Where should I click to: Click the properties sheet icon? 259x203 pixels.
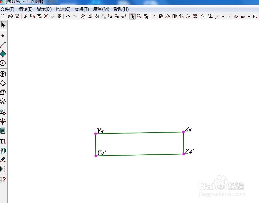[x=90, y=16]
